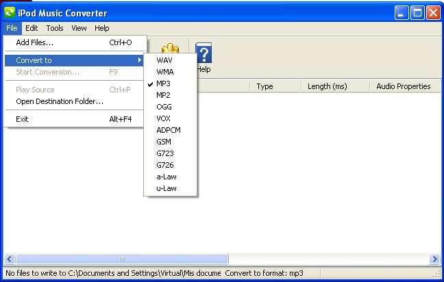Sort by Audio Properties column header
Viewport: 444px width, 282px height.
pos(405,86)
